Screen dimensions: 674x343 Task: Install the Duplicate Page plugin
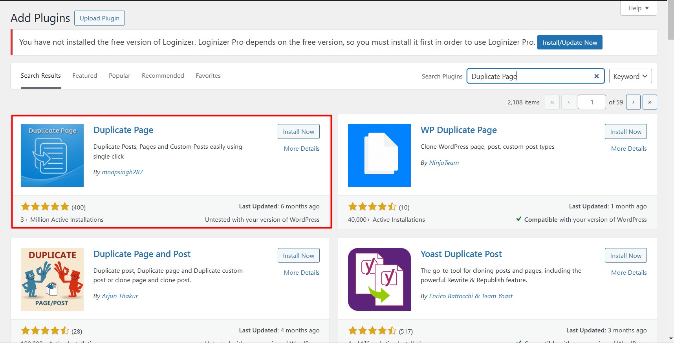(x=299, y=131)
